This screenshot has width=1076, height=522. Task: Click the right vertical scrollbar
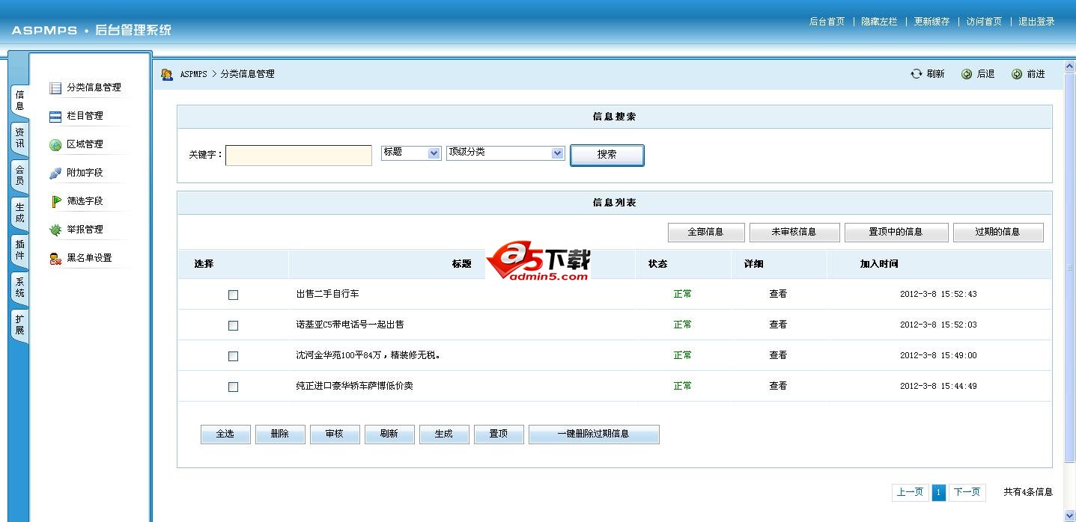[1069, 268]
